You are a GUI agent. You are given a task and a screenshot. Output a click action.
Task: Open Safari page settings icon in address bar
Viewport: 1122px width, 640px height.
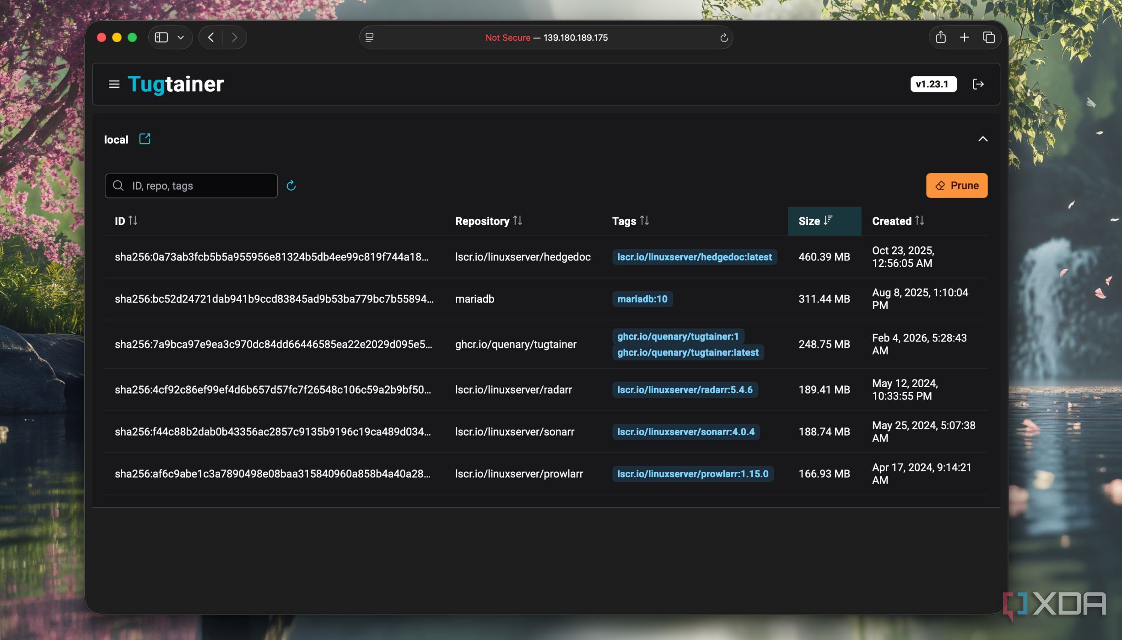tap(369, 37)
